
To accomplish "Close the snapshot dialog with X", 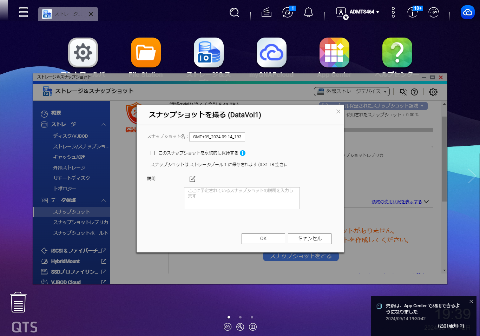I will coord(338,111).
